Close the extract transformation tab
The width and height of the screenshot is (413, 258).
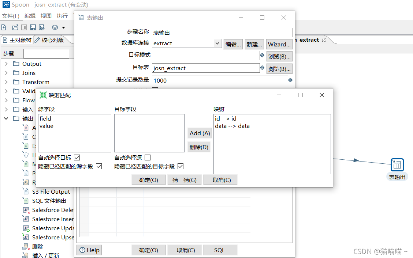point(324,40)
